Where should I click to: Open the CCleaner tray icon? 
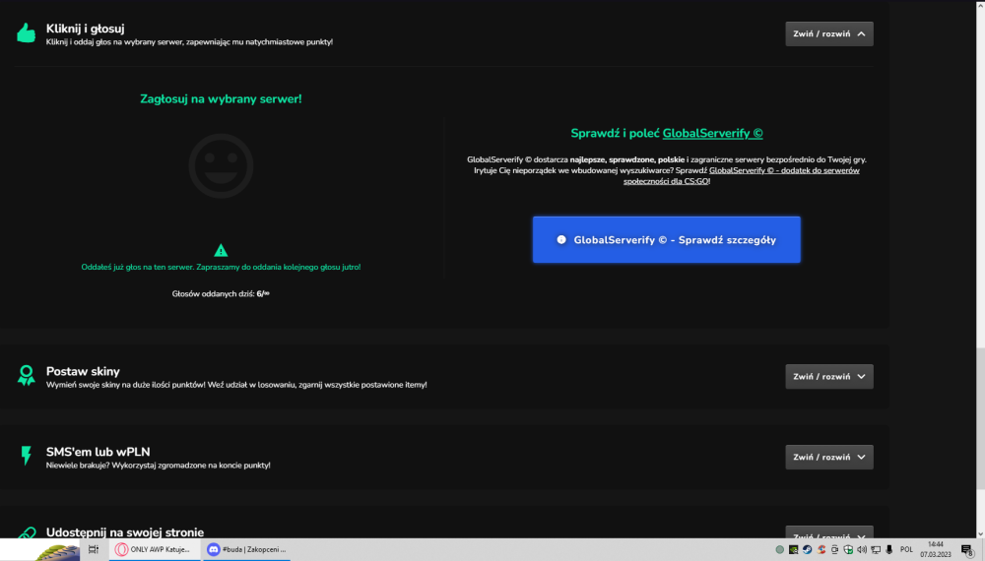point(821,550)
